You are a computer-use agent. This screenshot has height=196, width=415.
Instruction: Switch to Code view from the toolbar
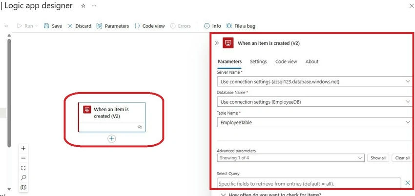pyautogui.click(x=149, y=26)
